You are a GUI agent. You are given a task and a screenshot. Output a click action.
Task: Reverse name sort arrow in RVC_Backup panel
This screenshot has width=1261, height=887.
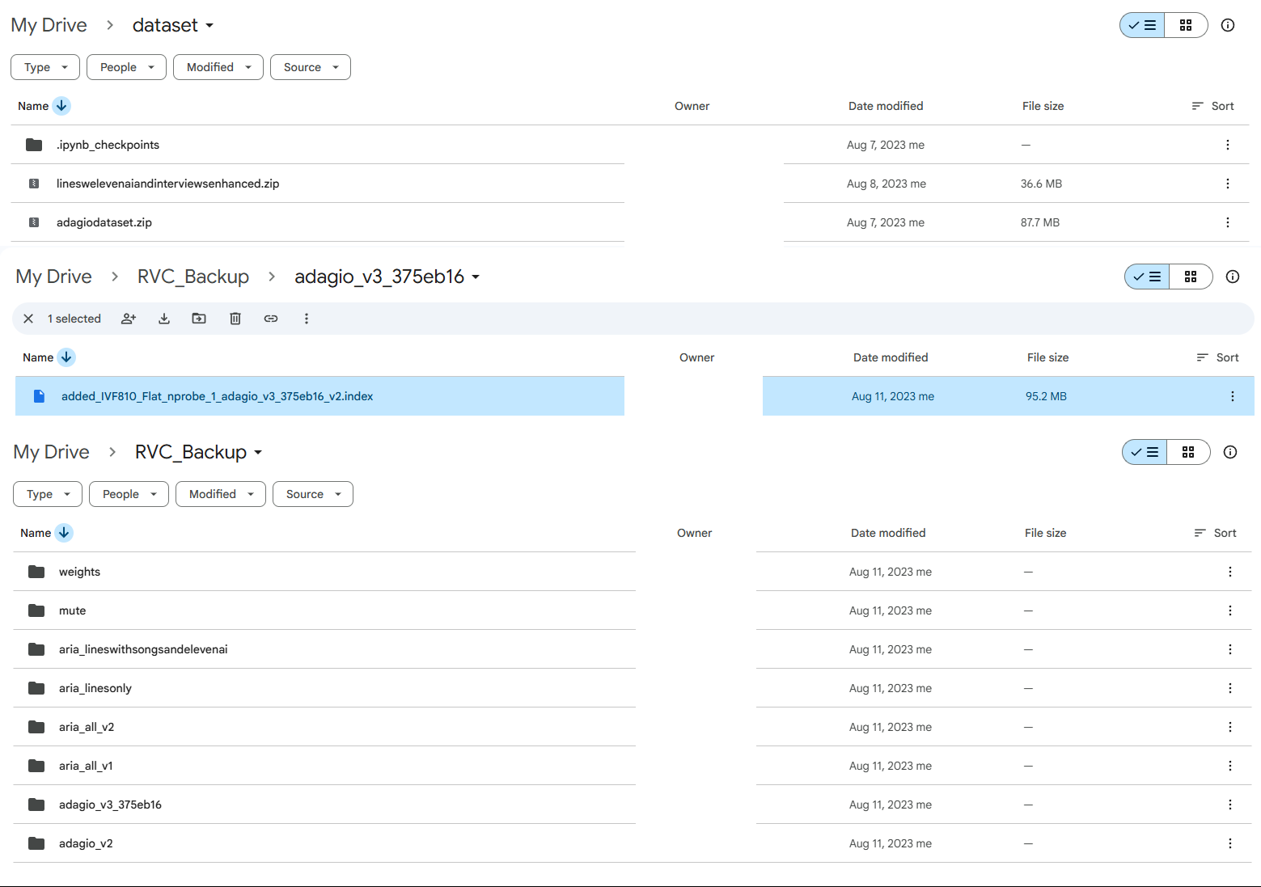click(64, 533)
